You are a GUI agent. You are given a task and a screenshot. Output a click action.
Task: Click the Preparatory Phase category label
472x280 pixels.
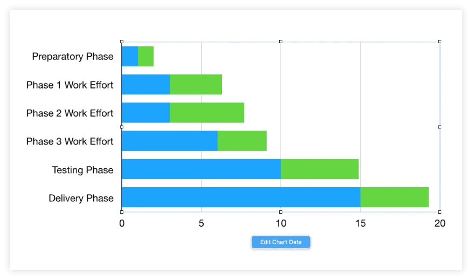click(73, 57)
